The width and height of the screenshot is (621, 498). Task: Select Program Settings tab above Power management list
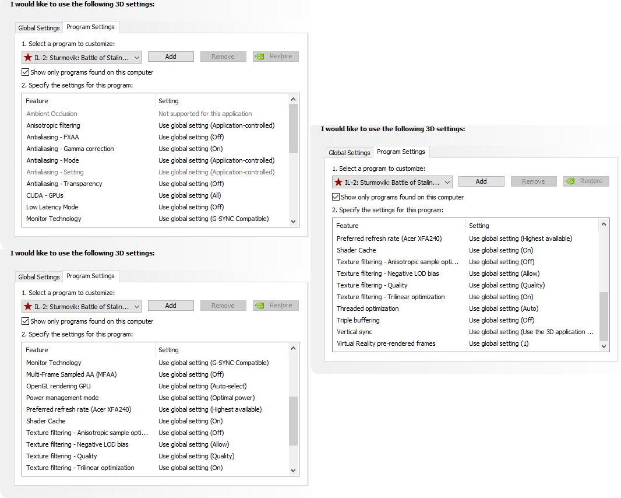coord(90,276)
